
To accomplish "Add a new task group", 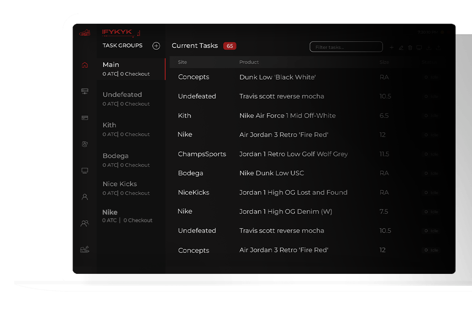I will click(156, 46).
